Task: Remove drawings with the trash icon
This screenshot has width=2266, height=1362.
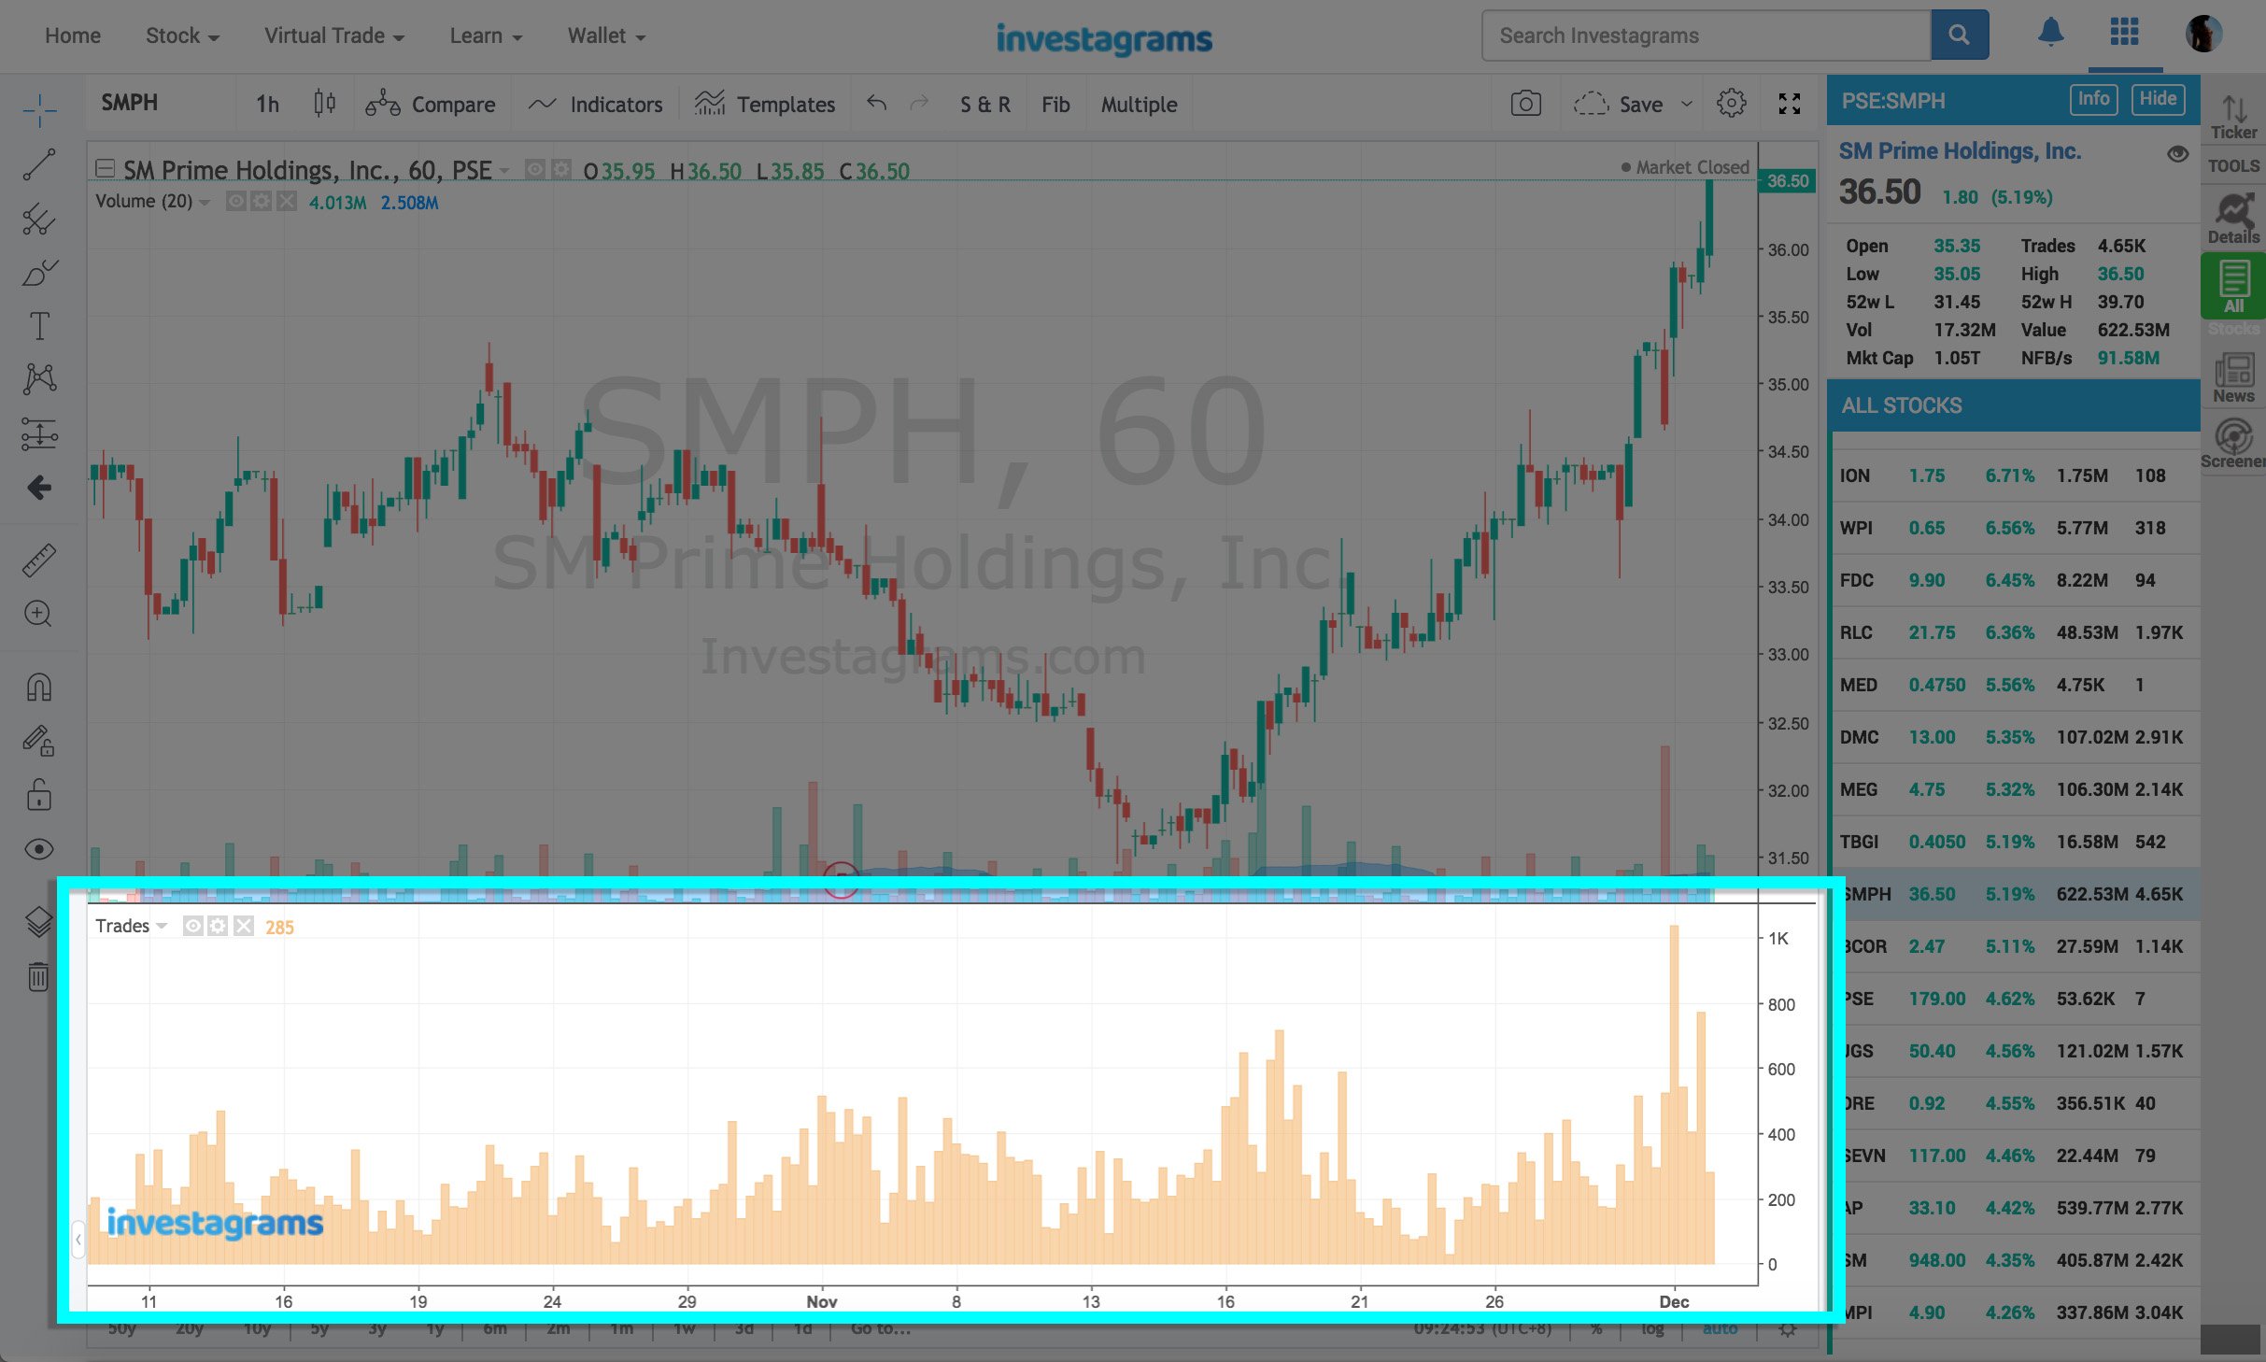Action: [38, 976]
